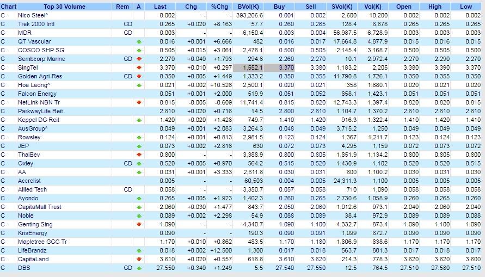
Task: Click %Chg value +10.526 for Hoe Leong
Action: click(221, 85)
